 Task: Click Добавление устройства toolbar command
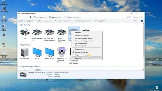tap(27, 21)
